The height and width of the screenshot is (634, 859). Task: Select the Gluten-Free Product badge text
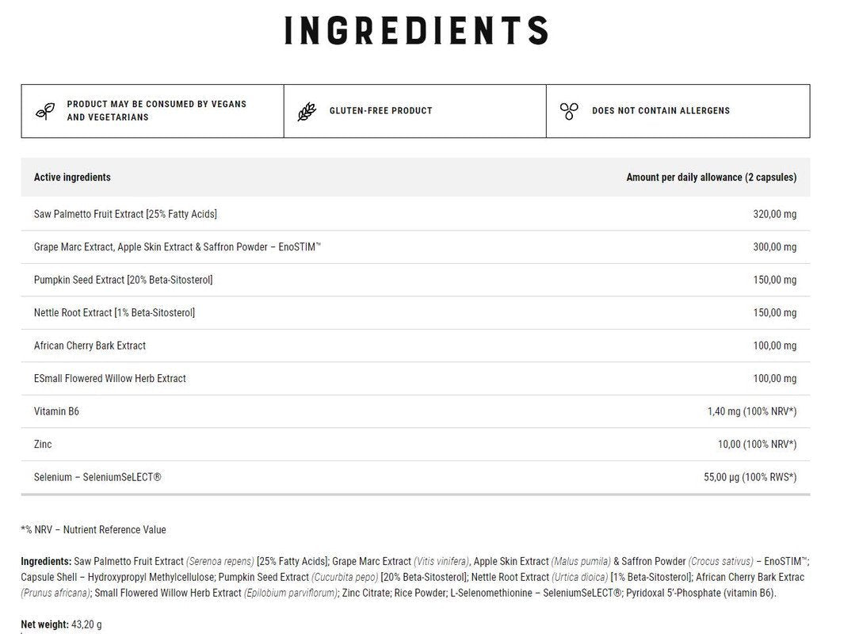[x=380, y=111]
